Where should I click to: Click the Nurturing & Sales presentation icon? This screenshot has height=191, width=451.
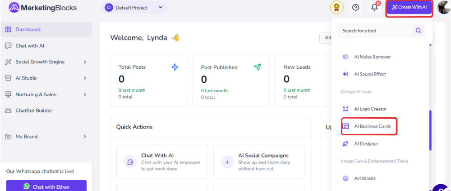pos(8,94)
